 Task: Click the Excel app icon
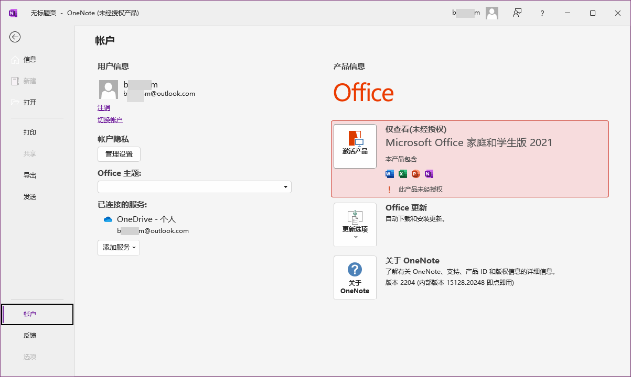(x=403, y=174)
